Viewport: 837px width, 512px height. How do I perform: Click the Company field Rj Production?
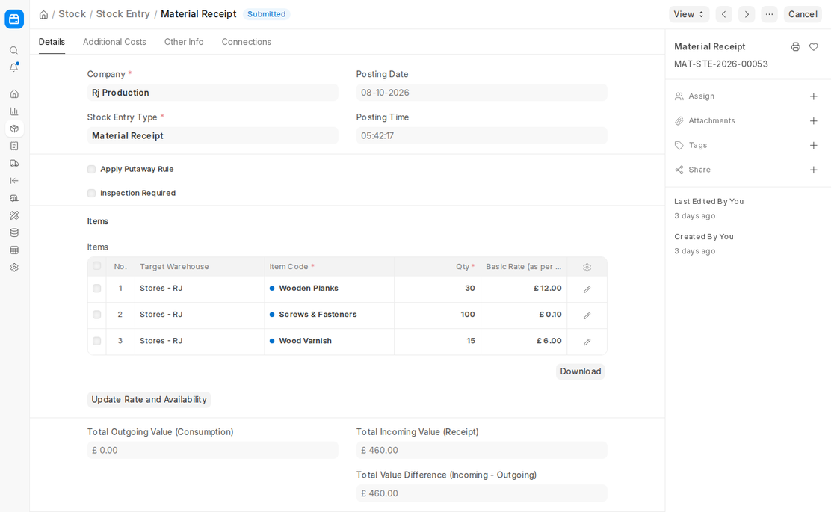coord(212,93)
